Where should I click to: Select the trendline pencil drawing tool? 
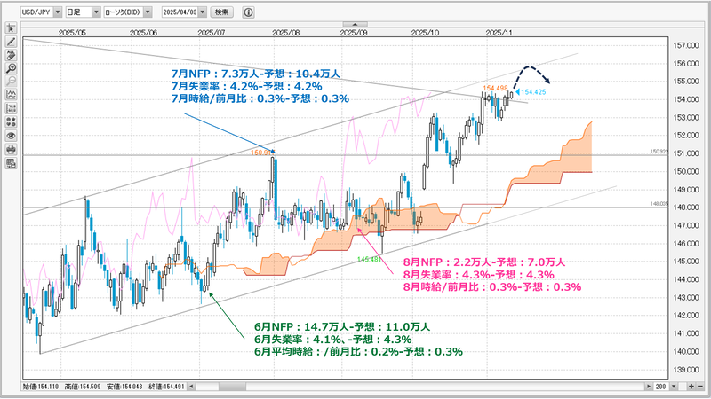click(x=11, y=42)
